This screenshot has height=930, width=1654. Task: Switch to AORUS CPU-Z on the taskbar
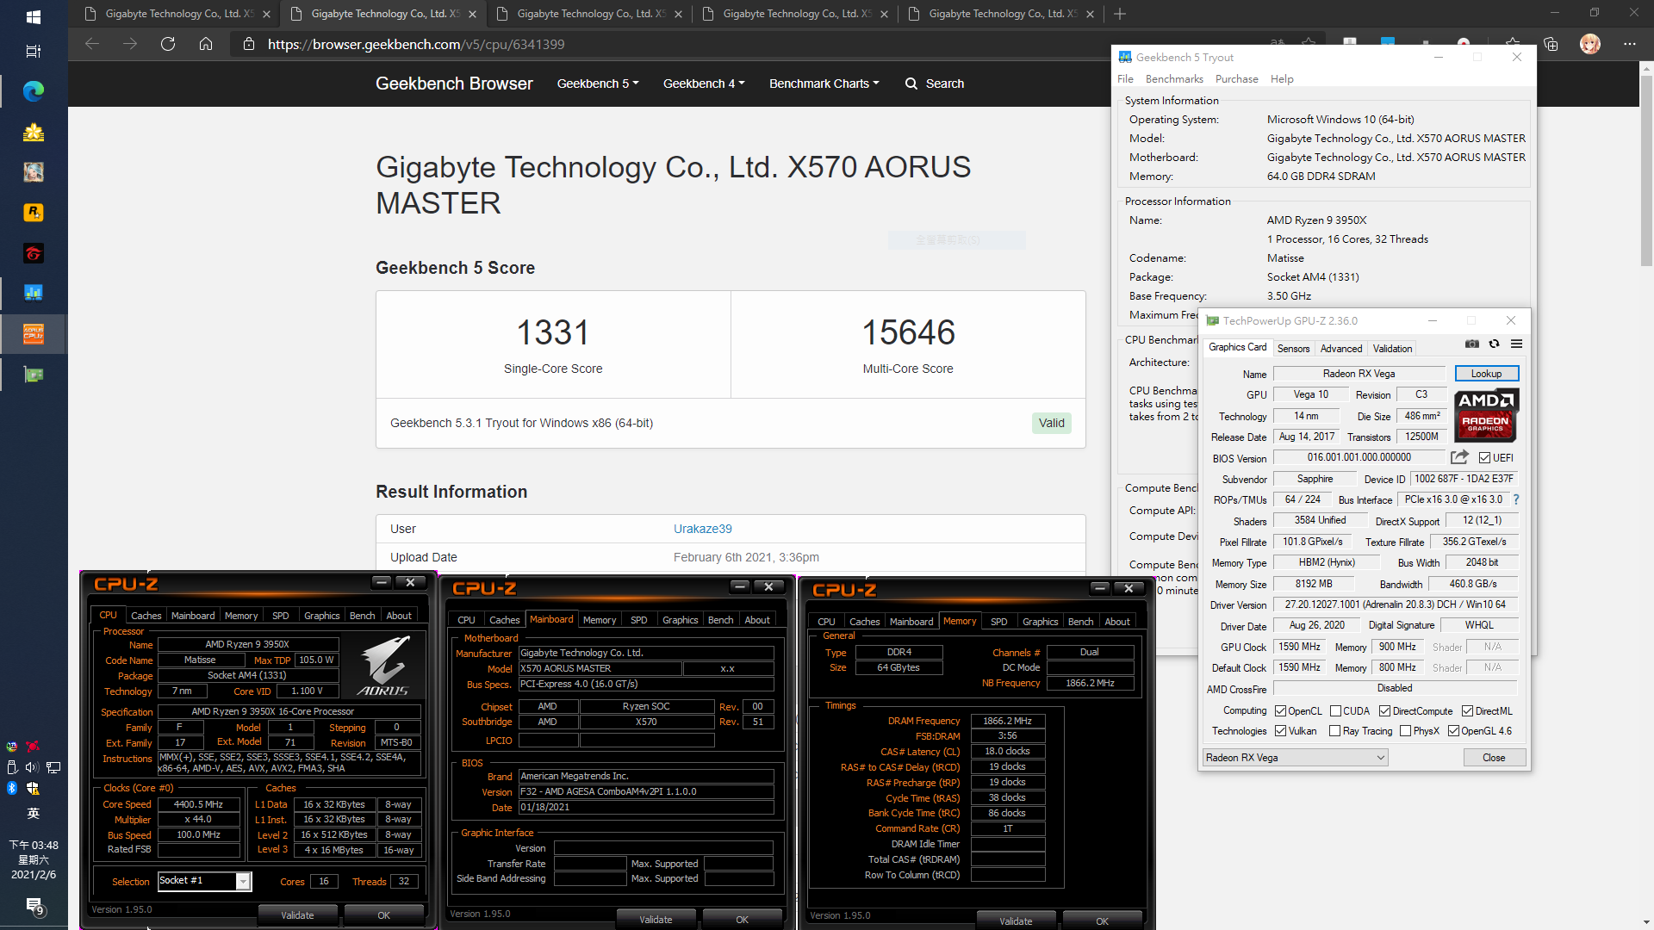click(x=34, y=334)
